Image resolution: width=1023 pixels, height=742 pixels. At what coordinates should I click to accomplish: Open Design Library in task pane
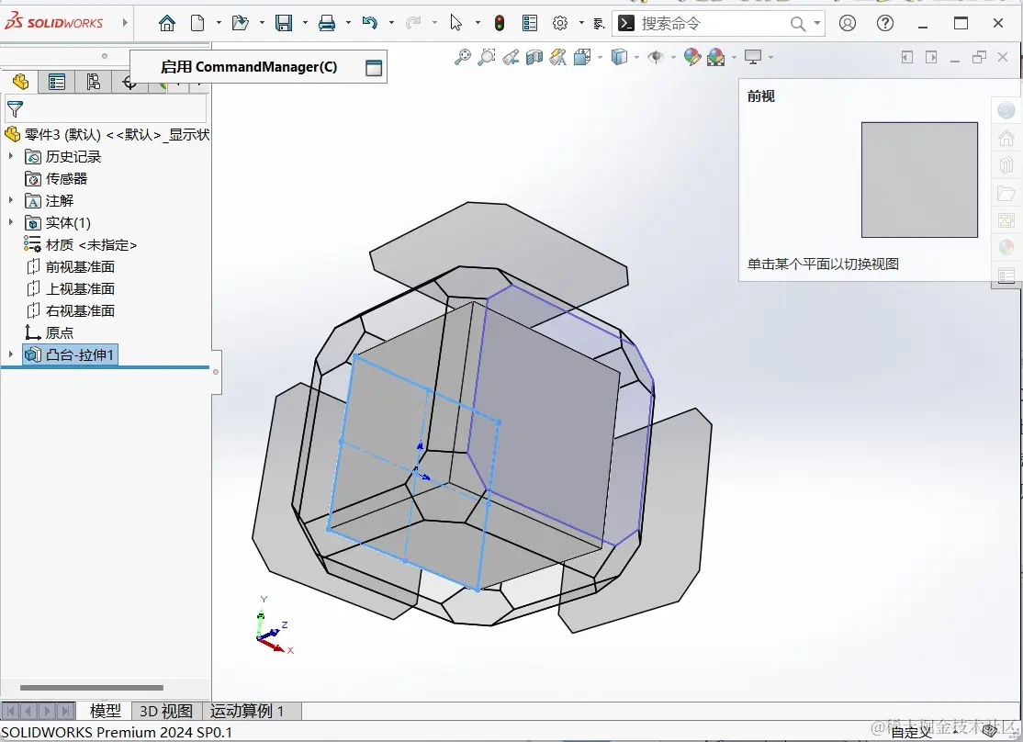pyautogui.click(x=1006, y=166)
